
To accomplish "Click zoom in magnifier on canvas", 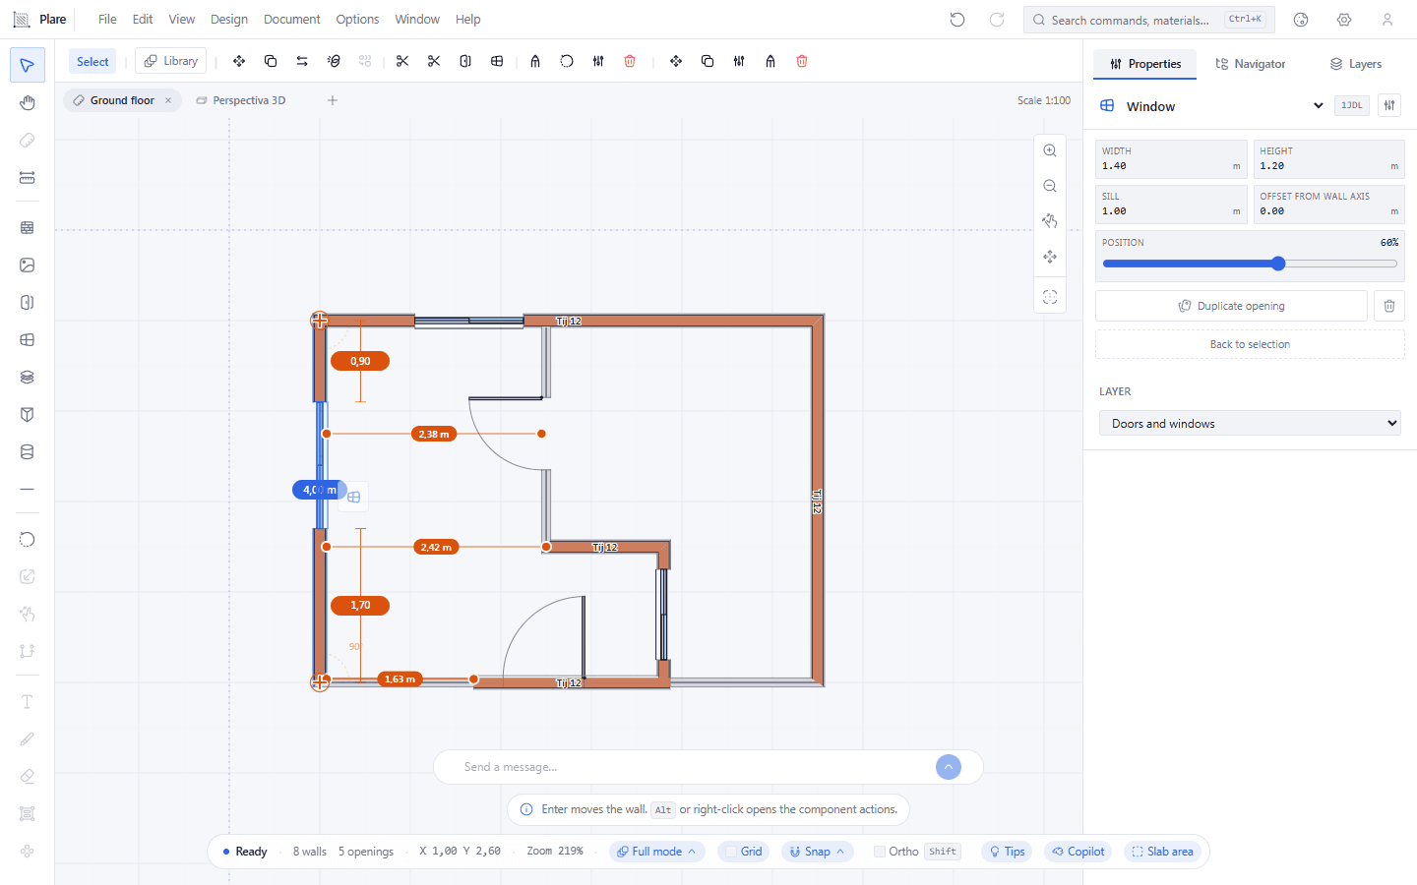I will [x=1050, y=150].
